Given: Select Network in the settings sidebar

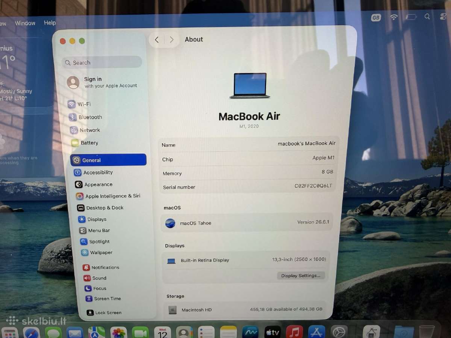Looking at the screenshot, I should click(85, 130).
